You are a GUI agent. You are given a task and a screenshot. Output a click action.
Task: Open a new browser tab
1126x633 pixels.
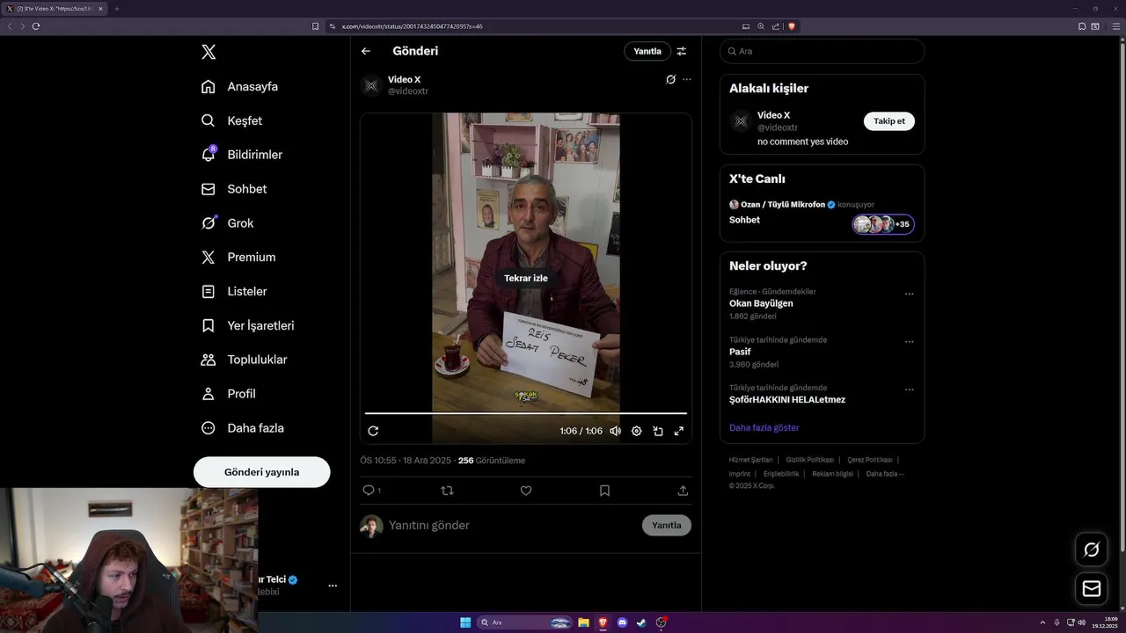(x=116, y=9)
